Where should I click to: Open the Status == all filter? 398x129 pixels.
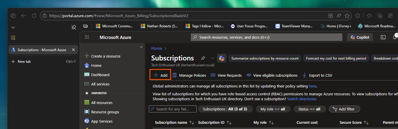coord(309,109)
